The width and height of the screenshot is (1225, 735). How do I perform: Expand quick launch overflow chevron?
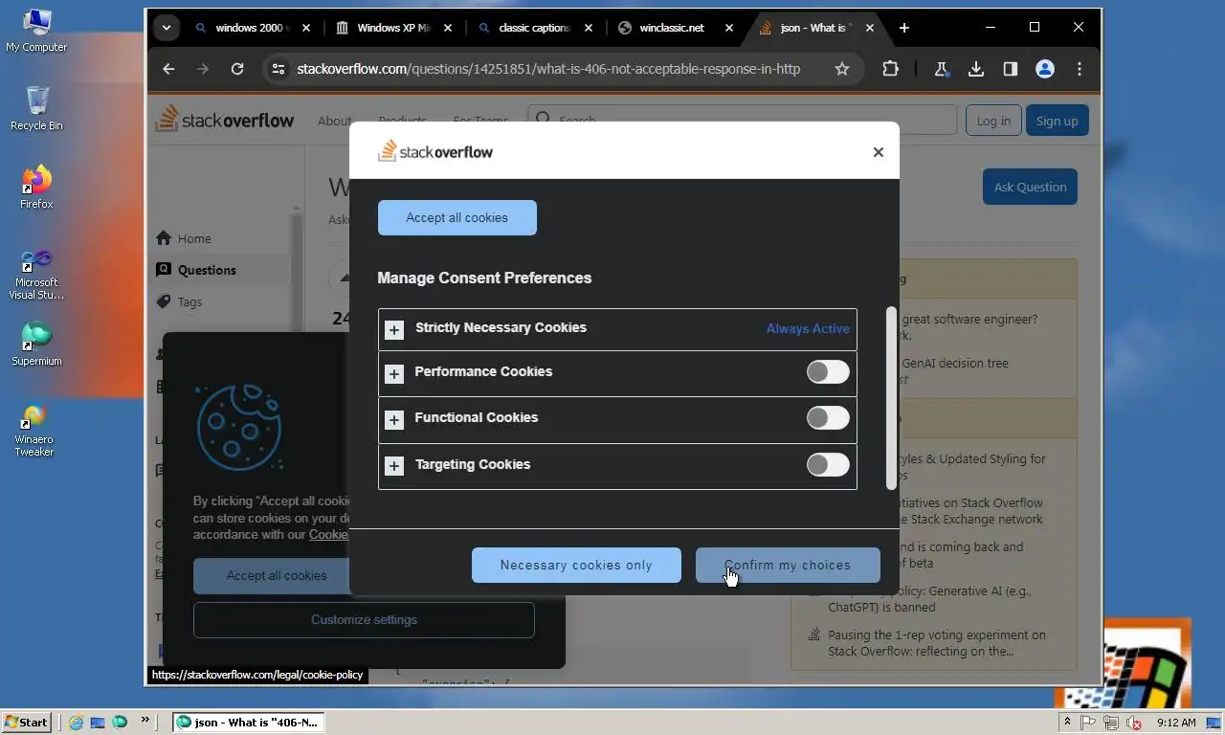[x=145, y=720]
